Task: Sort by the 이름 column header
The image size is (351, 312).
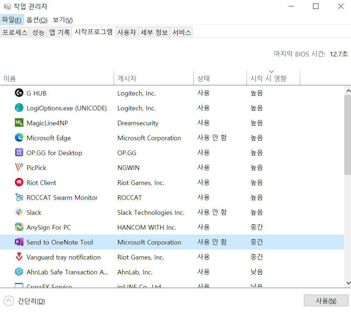Action: (57, 77)
